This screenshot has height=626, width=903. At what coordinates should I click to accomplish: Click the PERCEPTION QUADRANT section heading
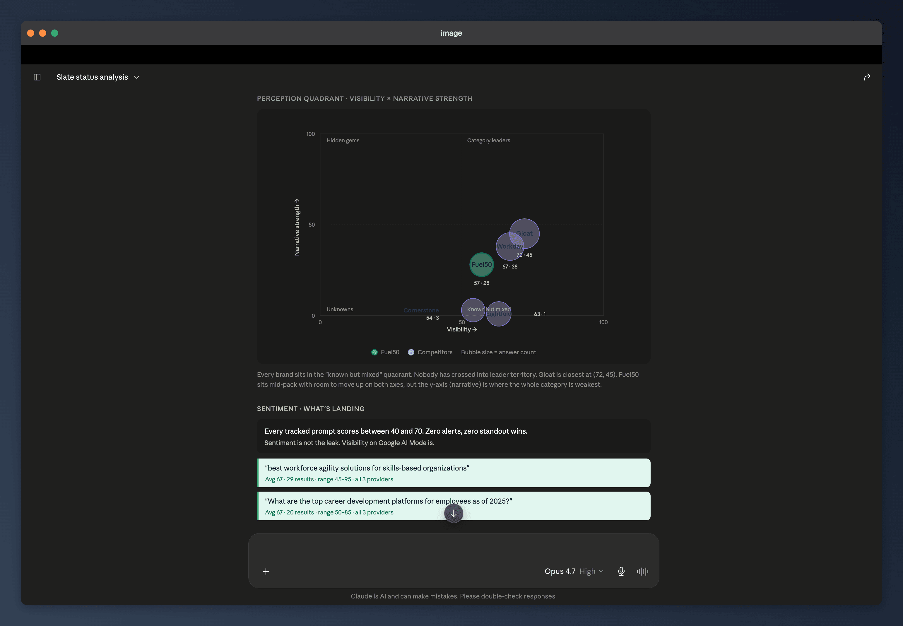coord(365,98)
